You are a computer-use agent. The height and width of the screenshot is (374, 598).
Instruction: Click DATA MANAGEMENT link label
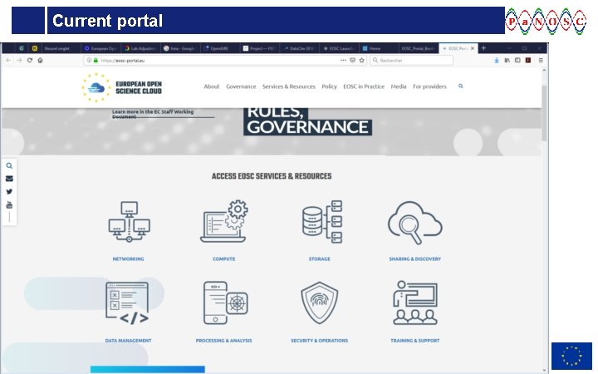pyautogui.click(x=128, y=341)
